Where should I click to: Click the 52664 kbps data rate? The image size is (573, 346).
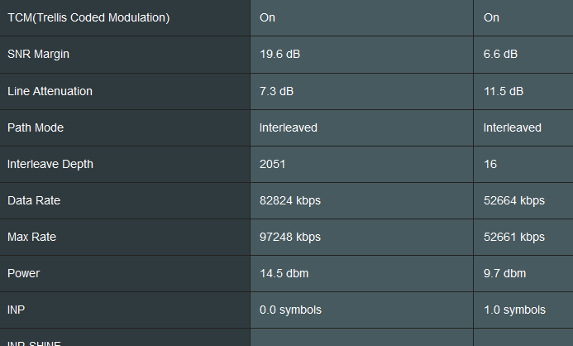[514, 201]
